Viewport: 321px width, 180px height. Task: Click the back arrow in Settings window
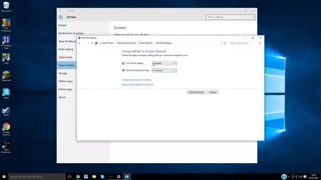pyautogui.click(x=60, y=10)
